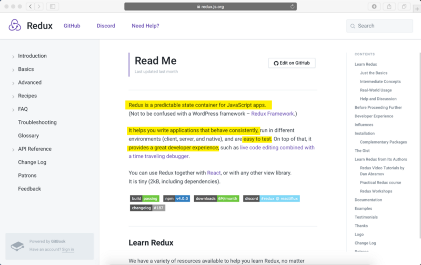
Task: Open the GitHub link in the header
Action: point(72,26)
